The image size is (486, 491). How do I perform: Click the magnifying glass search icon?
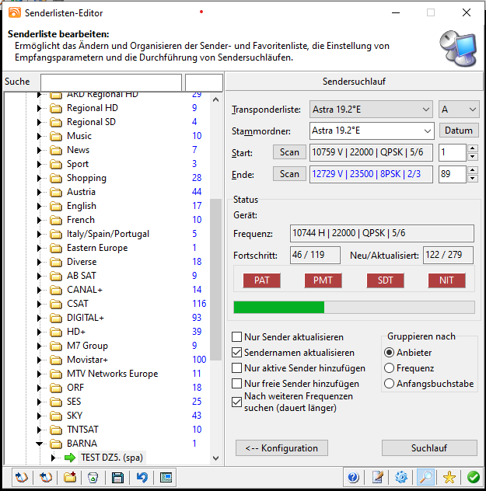point(425,477)
